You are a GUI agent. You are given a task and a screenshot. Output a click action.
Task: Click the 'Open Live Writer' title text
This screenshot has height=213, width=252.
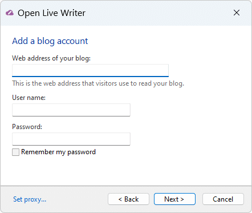(x=51, y=13)
